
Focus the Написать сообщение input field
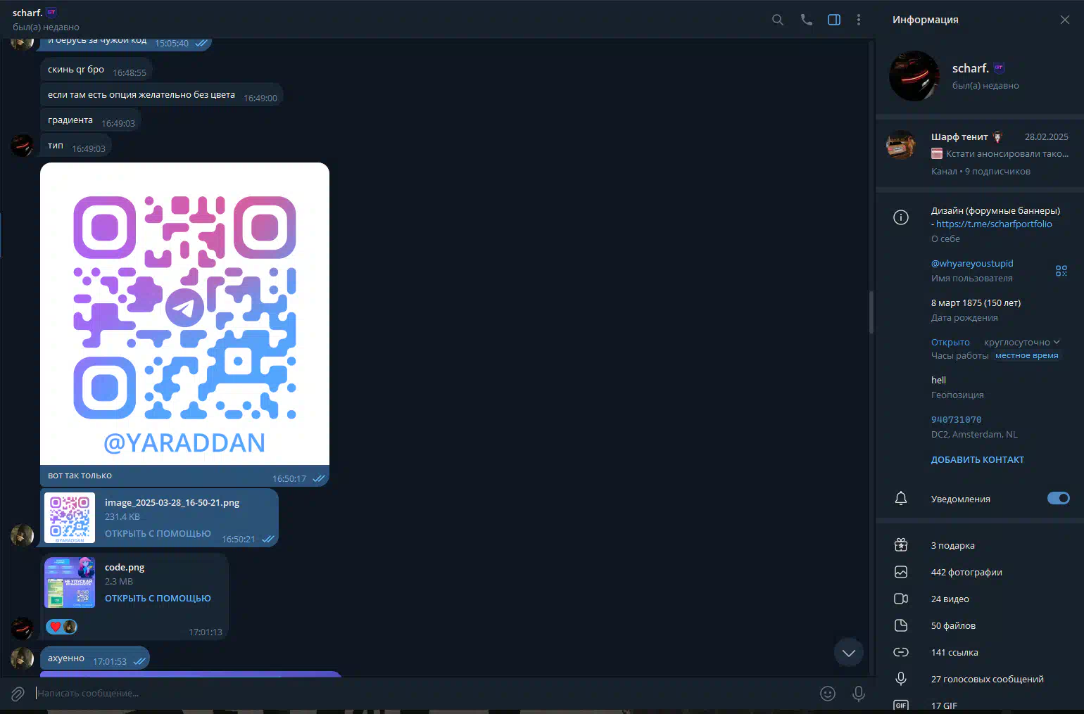pyautogui.click(x=424, y=694)
